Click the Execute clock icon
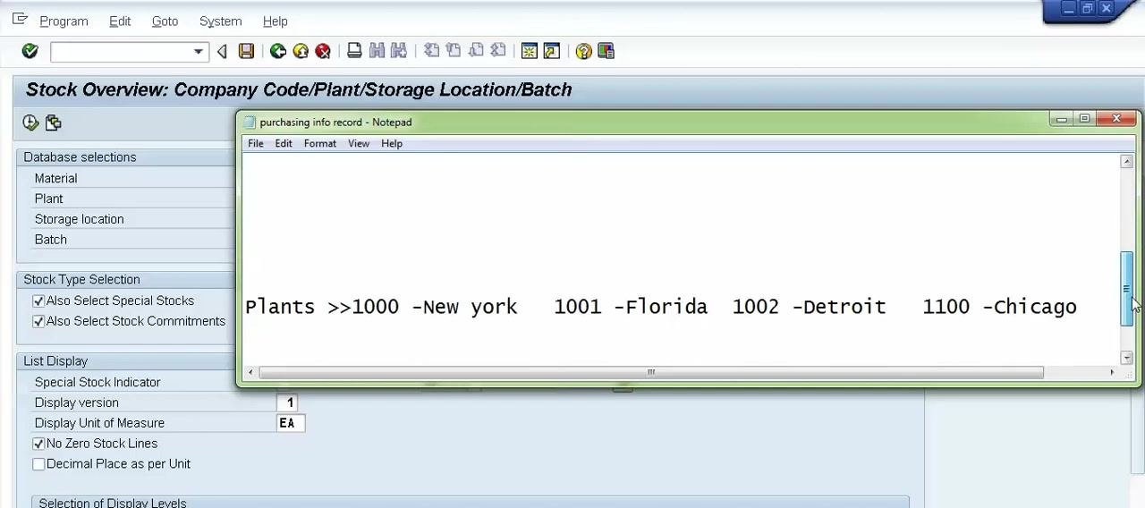Screen dimensions: 1145x508 point(31,123)
